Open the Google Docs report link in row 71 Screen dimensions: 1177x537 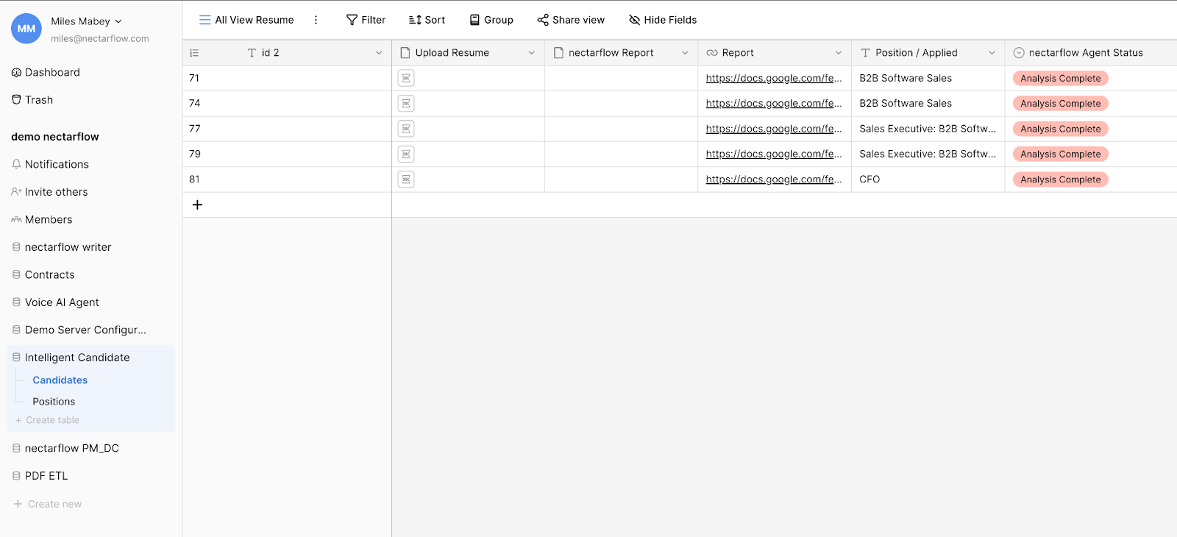tap(774, 78)
